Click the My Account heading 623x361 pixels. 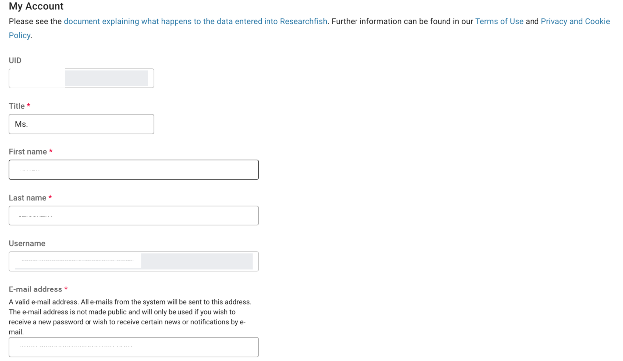(36, 7)
